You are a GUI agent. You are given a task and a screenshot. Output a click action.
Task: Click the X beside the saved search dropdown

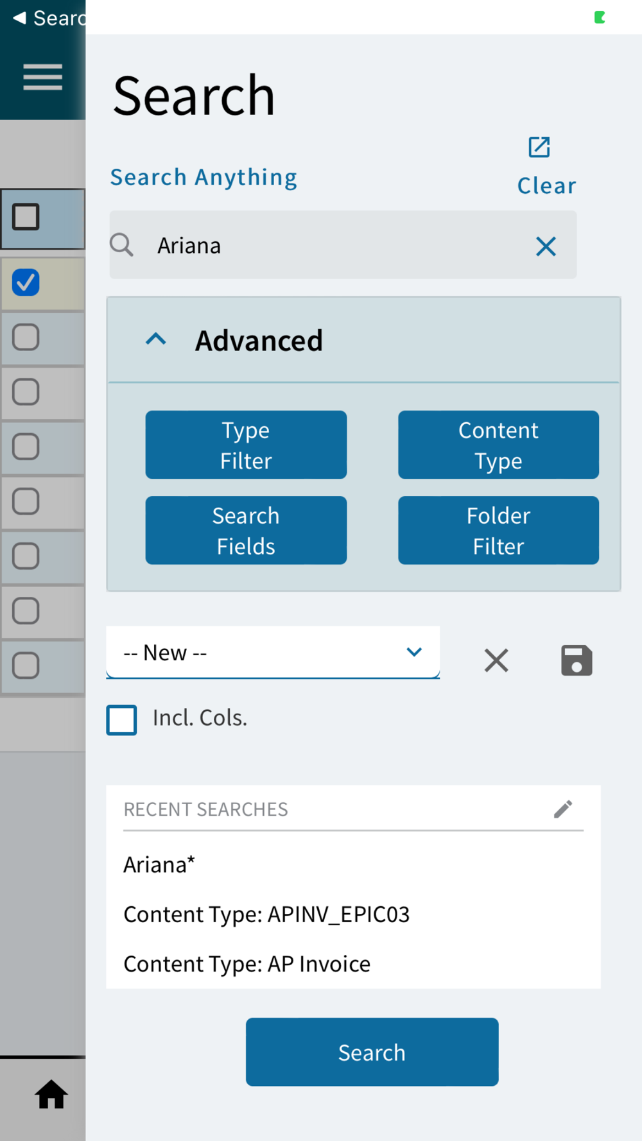(496, 660)
